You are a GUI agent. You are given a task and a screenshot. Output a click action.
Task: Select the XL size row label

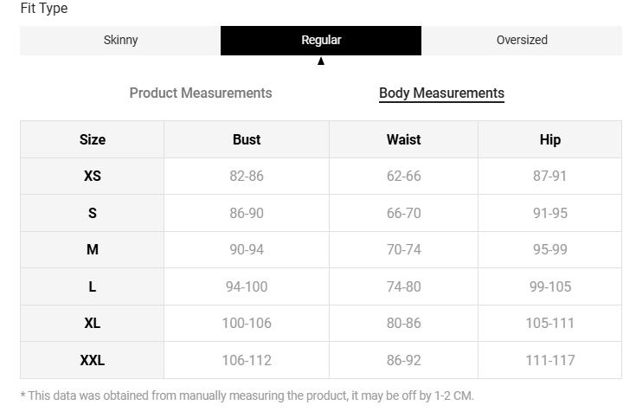point(93,323)
